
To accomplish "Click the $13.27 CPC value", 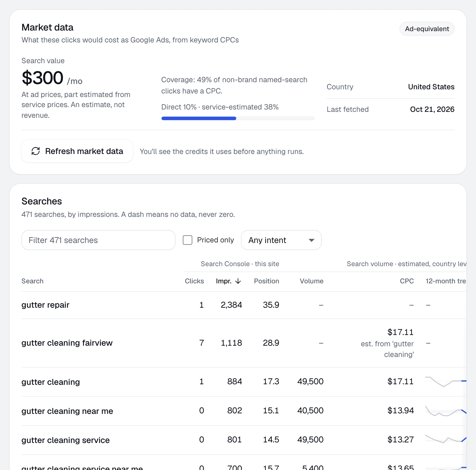I will (x=400, y=439).
